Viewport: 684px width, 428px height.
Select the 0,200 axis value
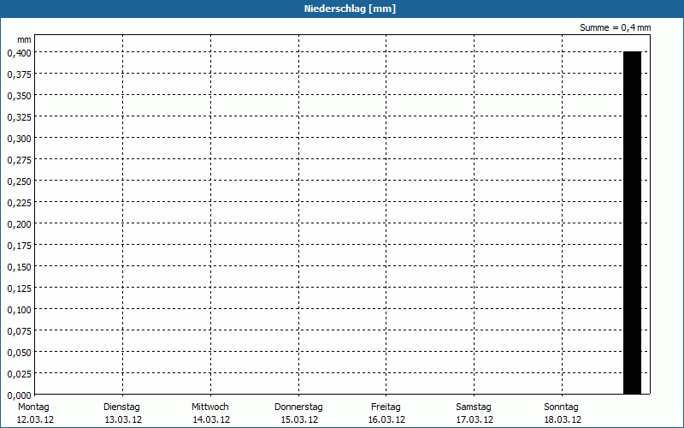19,224
